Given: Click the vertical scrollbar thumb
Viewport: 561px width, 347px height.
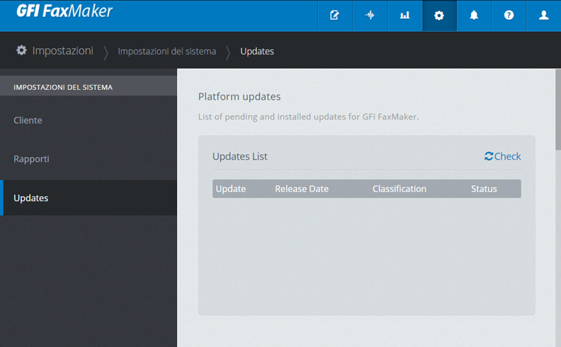Looking at the screenshot, I should (x=558, y=110).
